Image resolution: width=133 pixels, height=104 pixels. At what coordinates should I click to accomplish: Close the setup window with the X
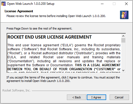(x=126, y=4)
